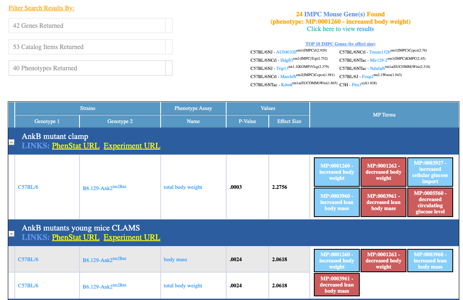Expand the 42 Genes Returned filter
Image resolution: width=463 pixels, height=300 pixels.
click(x=91, y=26)
